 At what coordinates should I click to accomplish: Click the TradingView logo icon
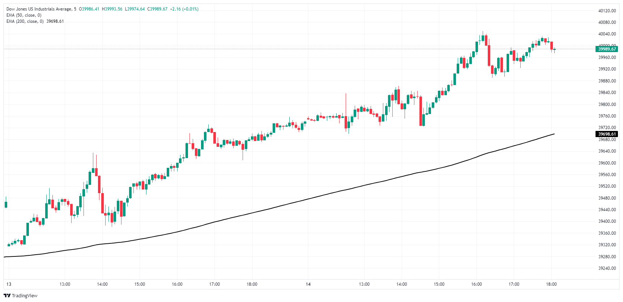coord(7,295)
